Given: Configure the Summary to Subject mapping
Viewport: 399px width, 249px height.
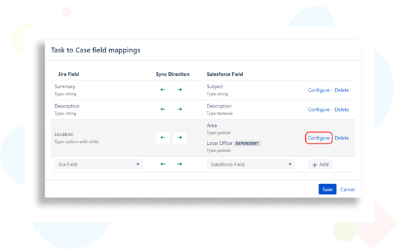Looking at the screenshot, I should click(319, 90).
